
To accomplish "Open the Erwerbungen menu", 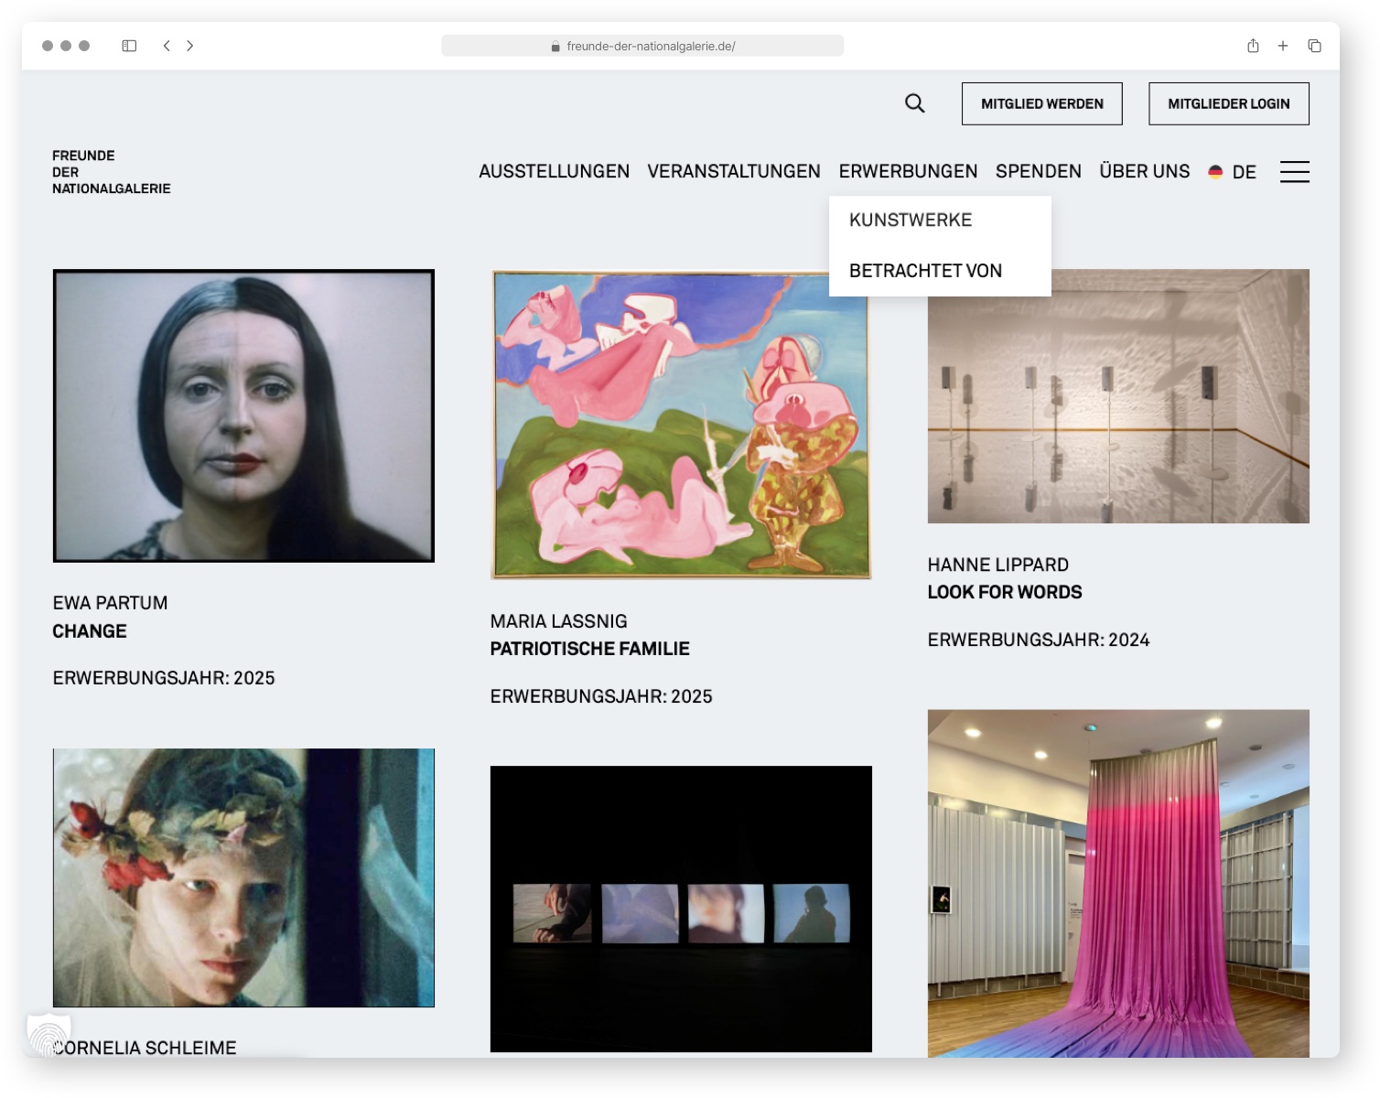I will click(908, 171).
